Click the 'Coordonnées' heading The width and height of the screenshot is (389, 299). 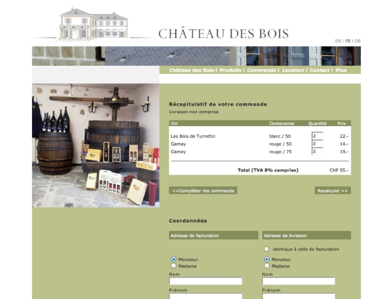[x=188, y=221]
